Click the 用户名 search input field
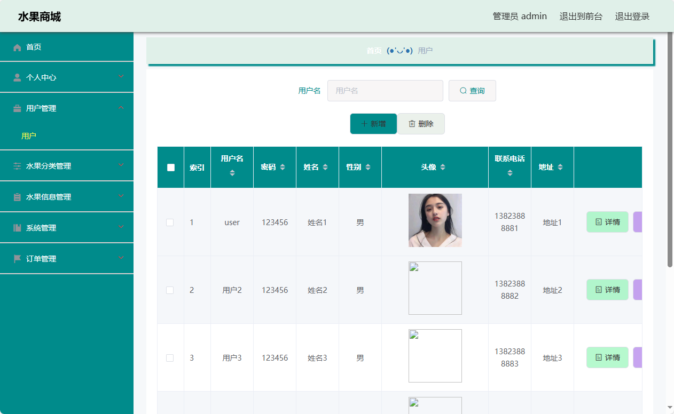Viewport: 674px width, 414px height. coord(385,90)
